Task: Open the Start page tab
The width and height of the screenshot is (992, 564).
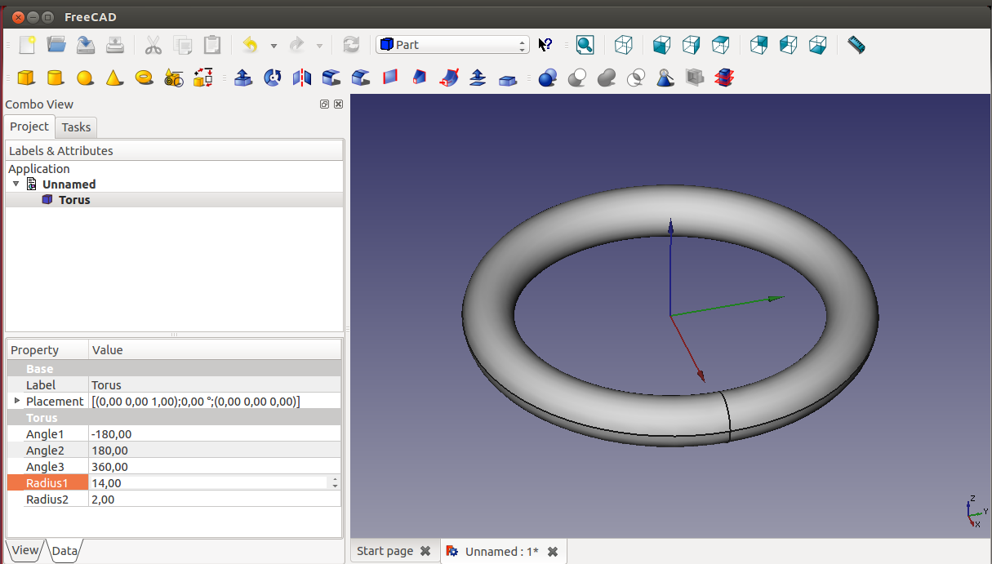Action: 385,551
